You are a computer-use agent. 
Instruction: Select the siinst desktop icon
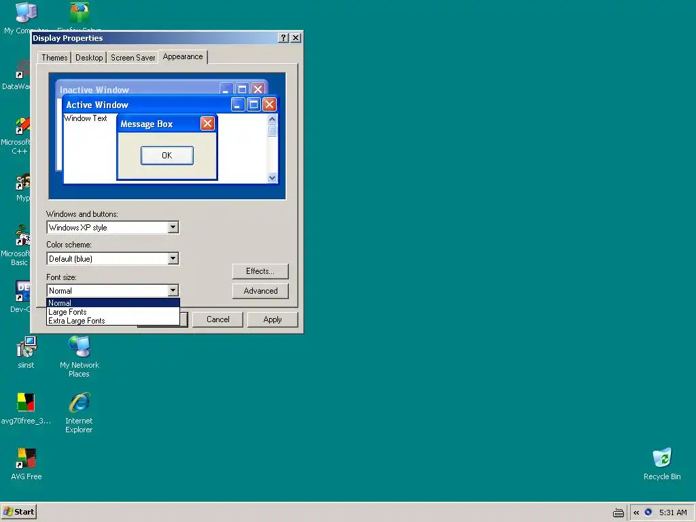[x=27, y=347]
